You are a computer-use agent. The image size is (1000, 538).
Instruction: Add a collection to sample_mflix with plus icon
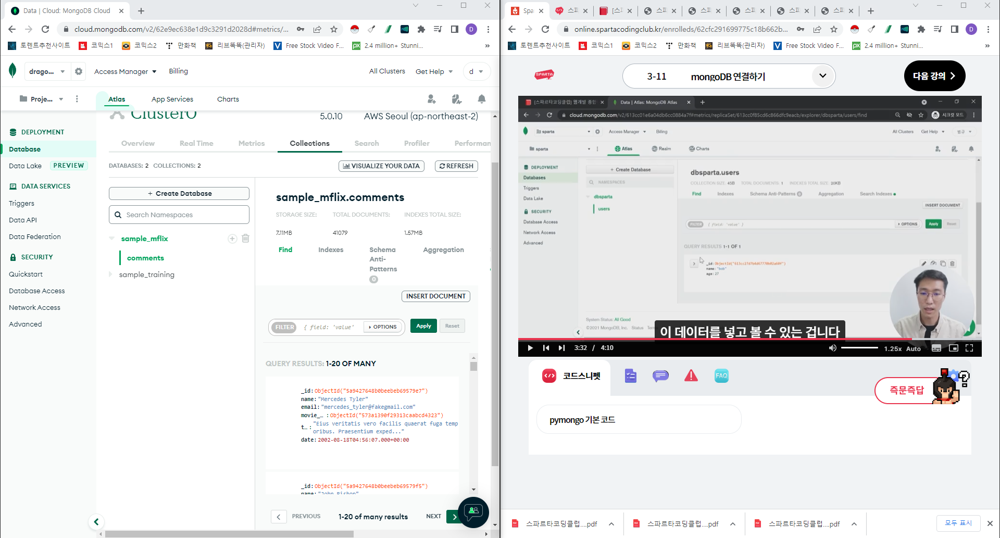pos(232,239)
